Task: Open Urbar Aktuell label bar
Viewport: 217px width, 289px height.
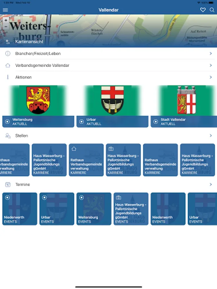Action: (113, 122)
